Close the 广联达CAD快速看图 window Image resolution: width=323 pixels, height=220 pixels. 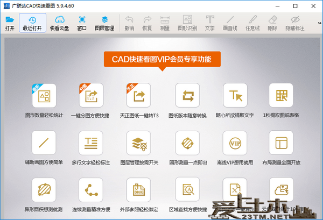click(313, 6)
